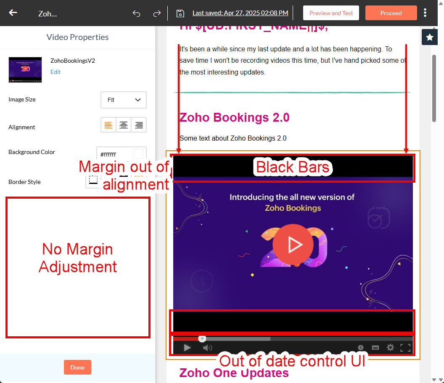
Task: Click Preview and Test button
Action: [x=331, y=13]
